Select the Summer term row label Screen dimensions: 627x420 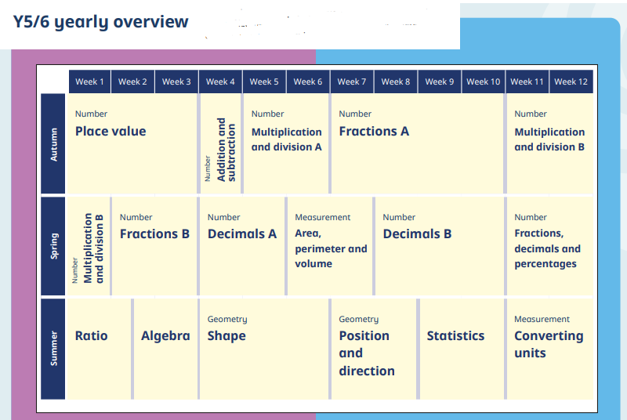(53, 349)
